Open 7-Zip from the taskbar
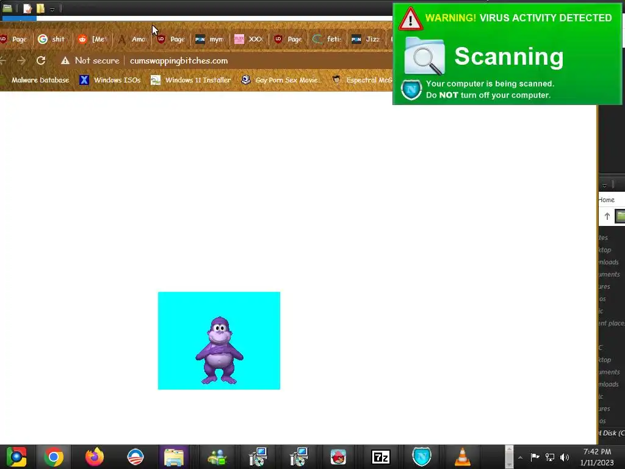 381,457
